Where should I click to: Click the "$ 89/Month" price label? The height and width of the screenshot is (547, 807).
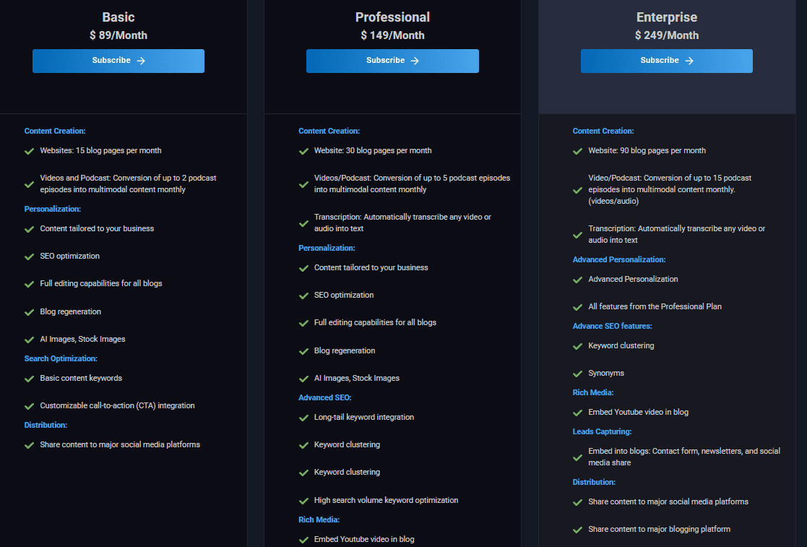[x=118, y=35]
